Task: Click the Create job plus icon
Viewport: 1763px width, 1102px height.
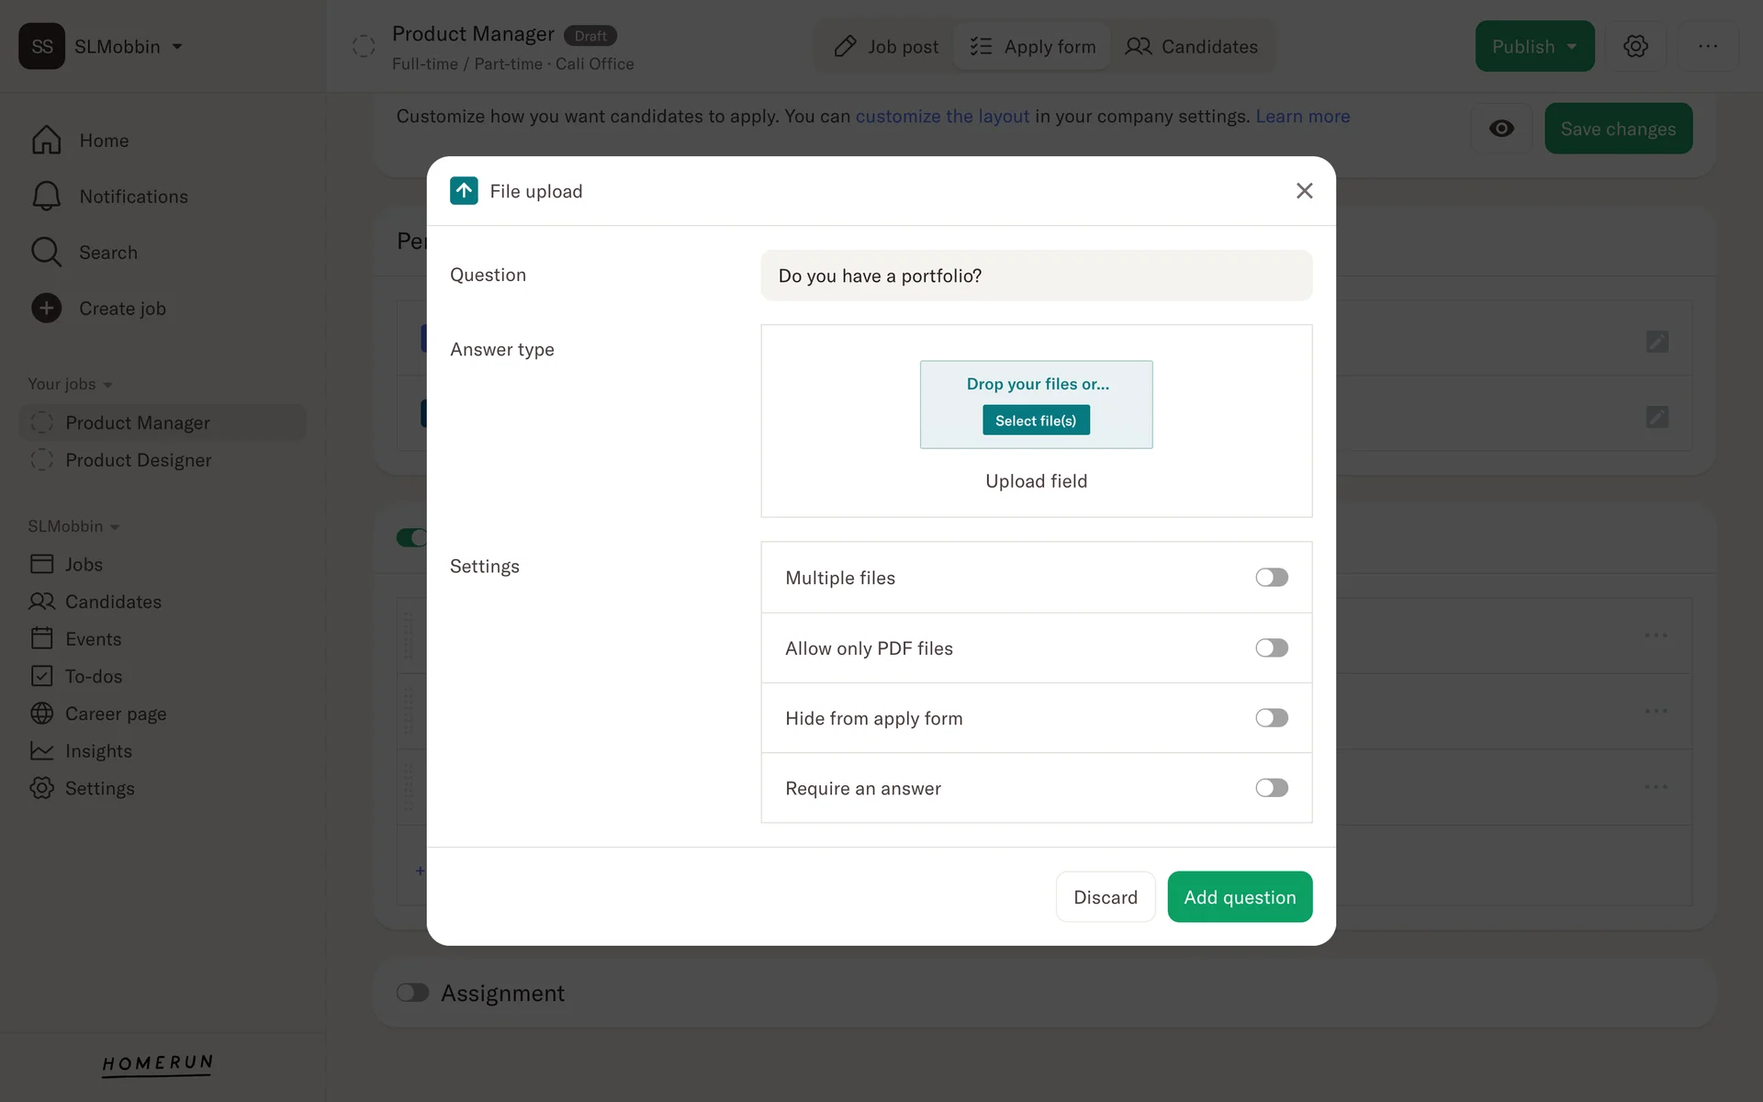Action: (46, 309)
